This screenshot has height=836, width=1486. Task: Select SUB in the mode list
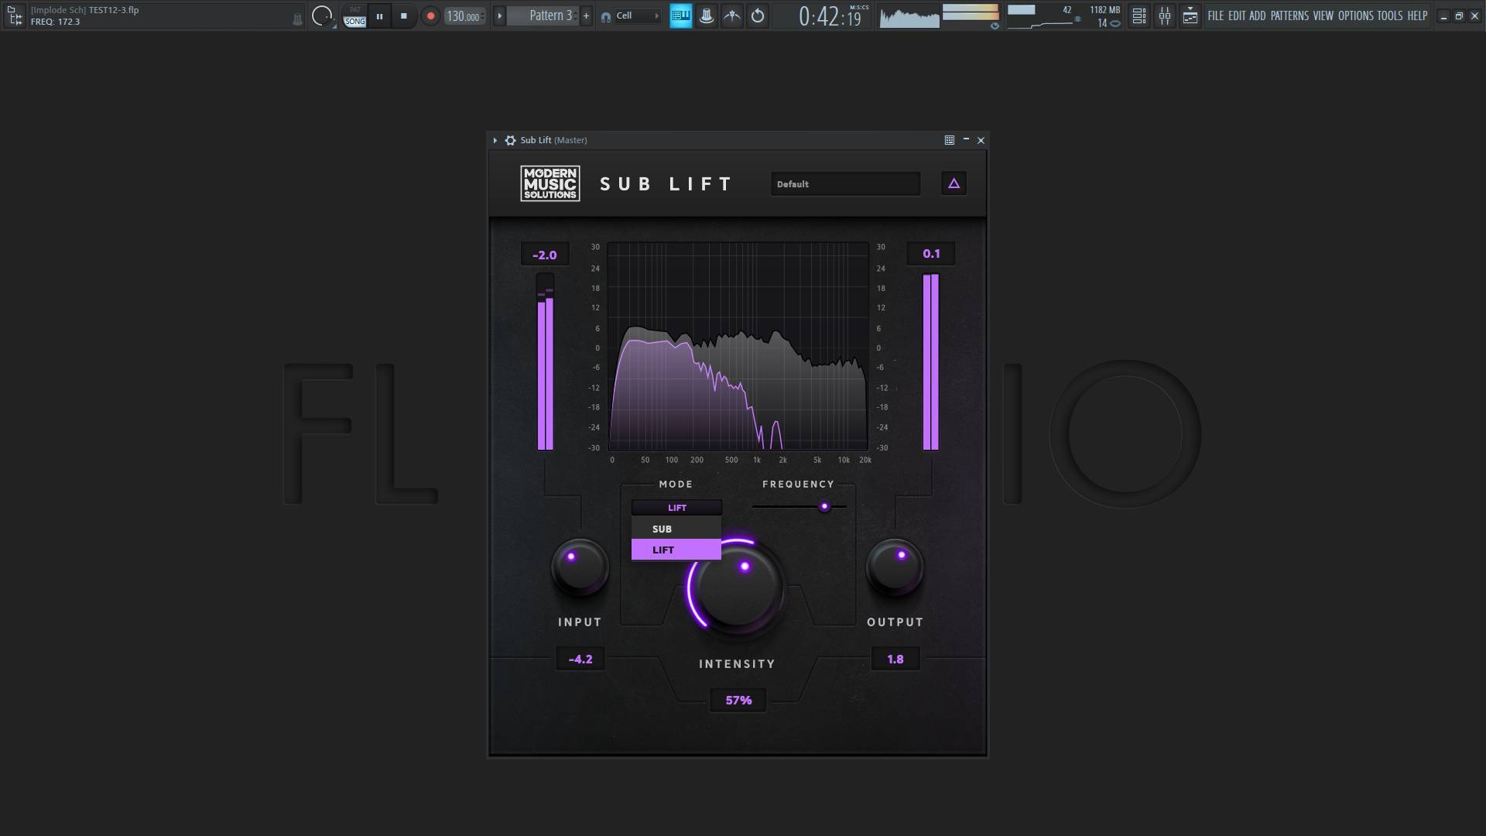pyautogui.click(x=676, y=529)
